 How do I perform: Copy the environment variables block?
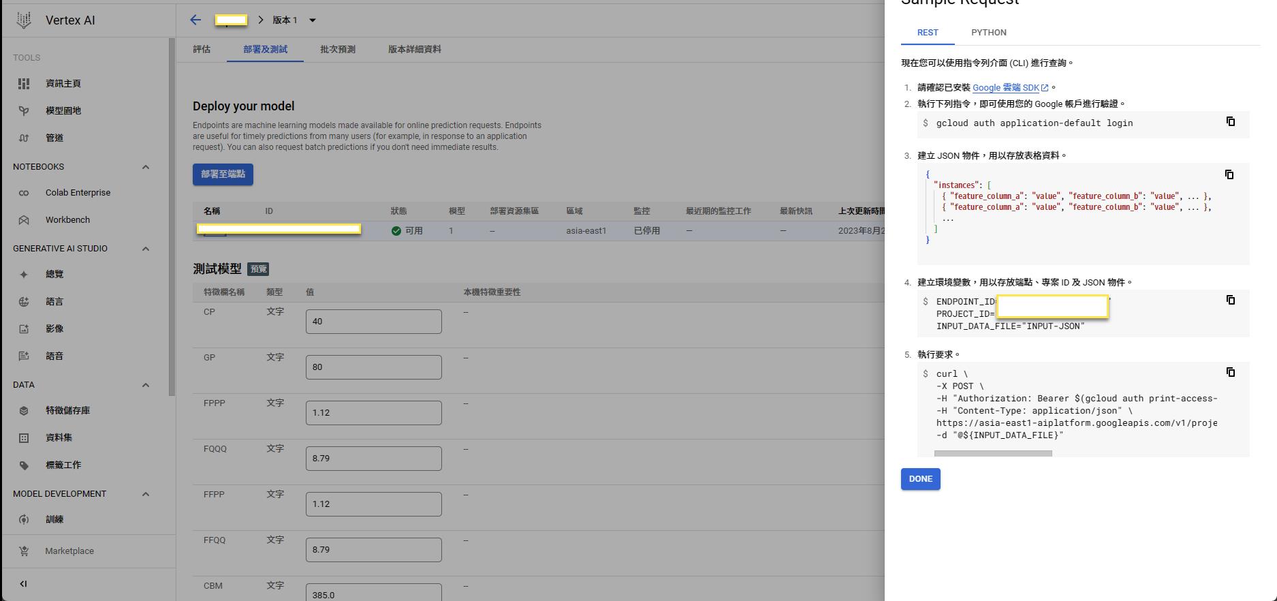point(1230,300)
